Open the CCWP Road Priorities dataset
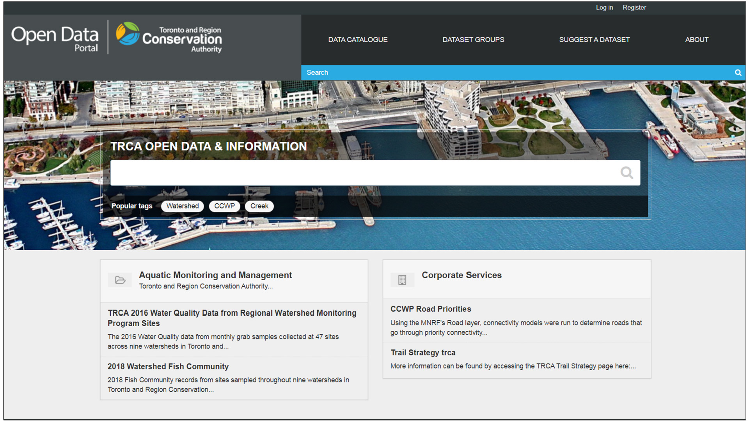This screenshot has width=749, height=422. [x=431, y=309]
